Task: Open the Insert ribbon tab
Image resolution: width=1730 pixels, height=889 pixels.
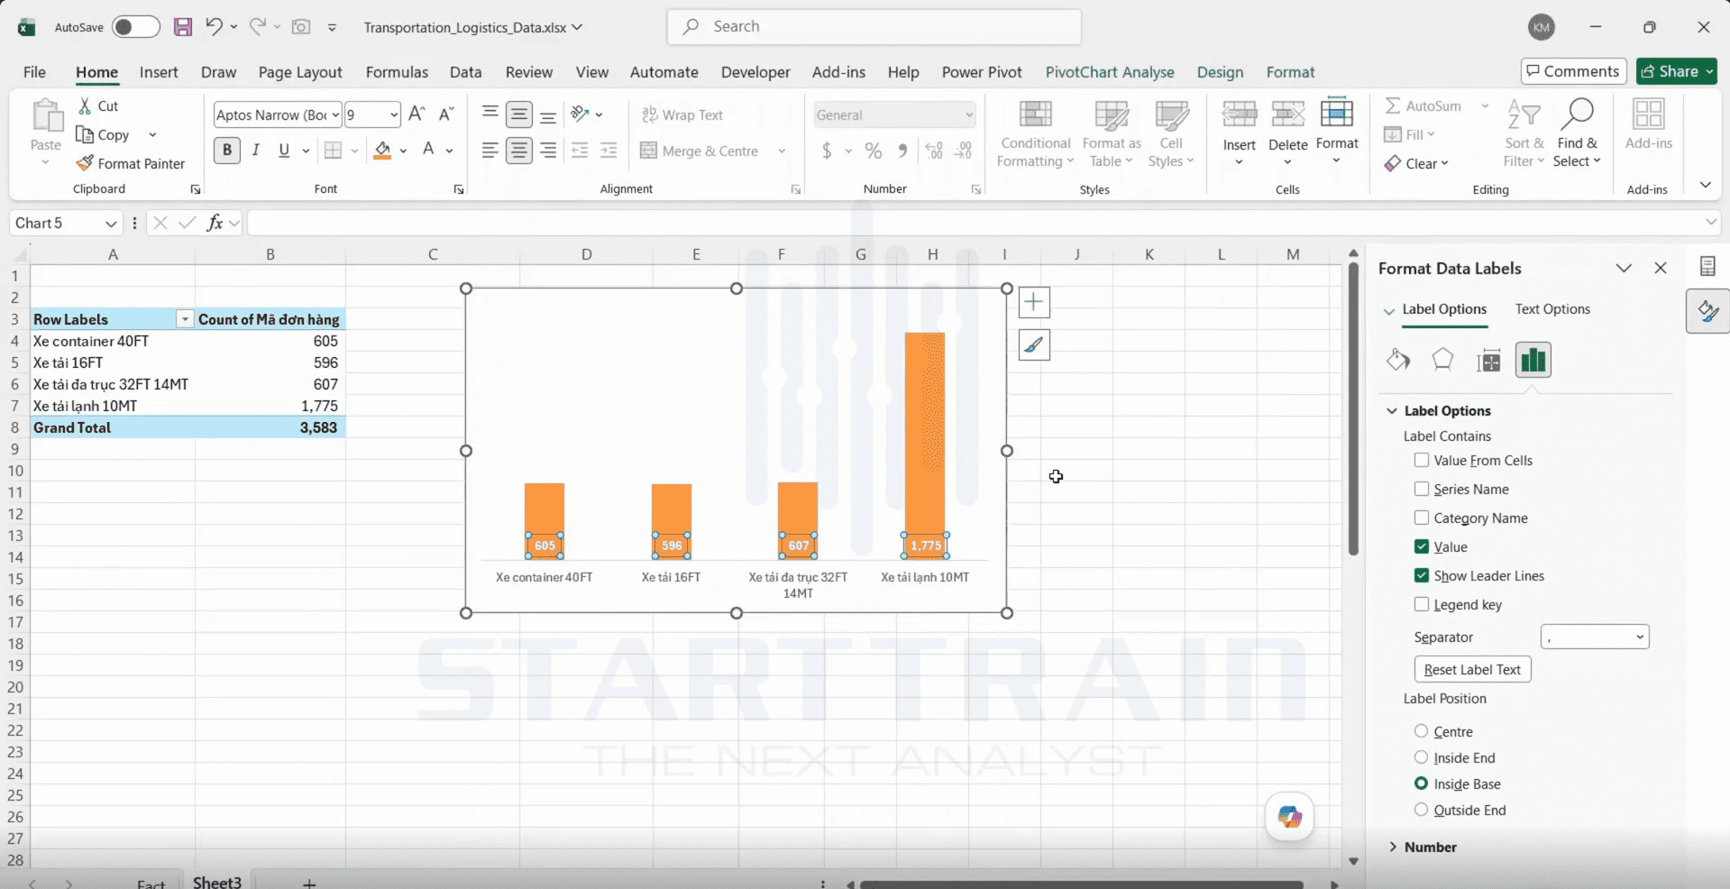Action: point(159,72)
